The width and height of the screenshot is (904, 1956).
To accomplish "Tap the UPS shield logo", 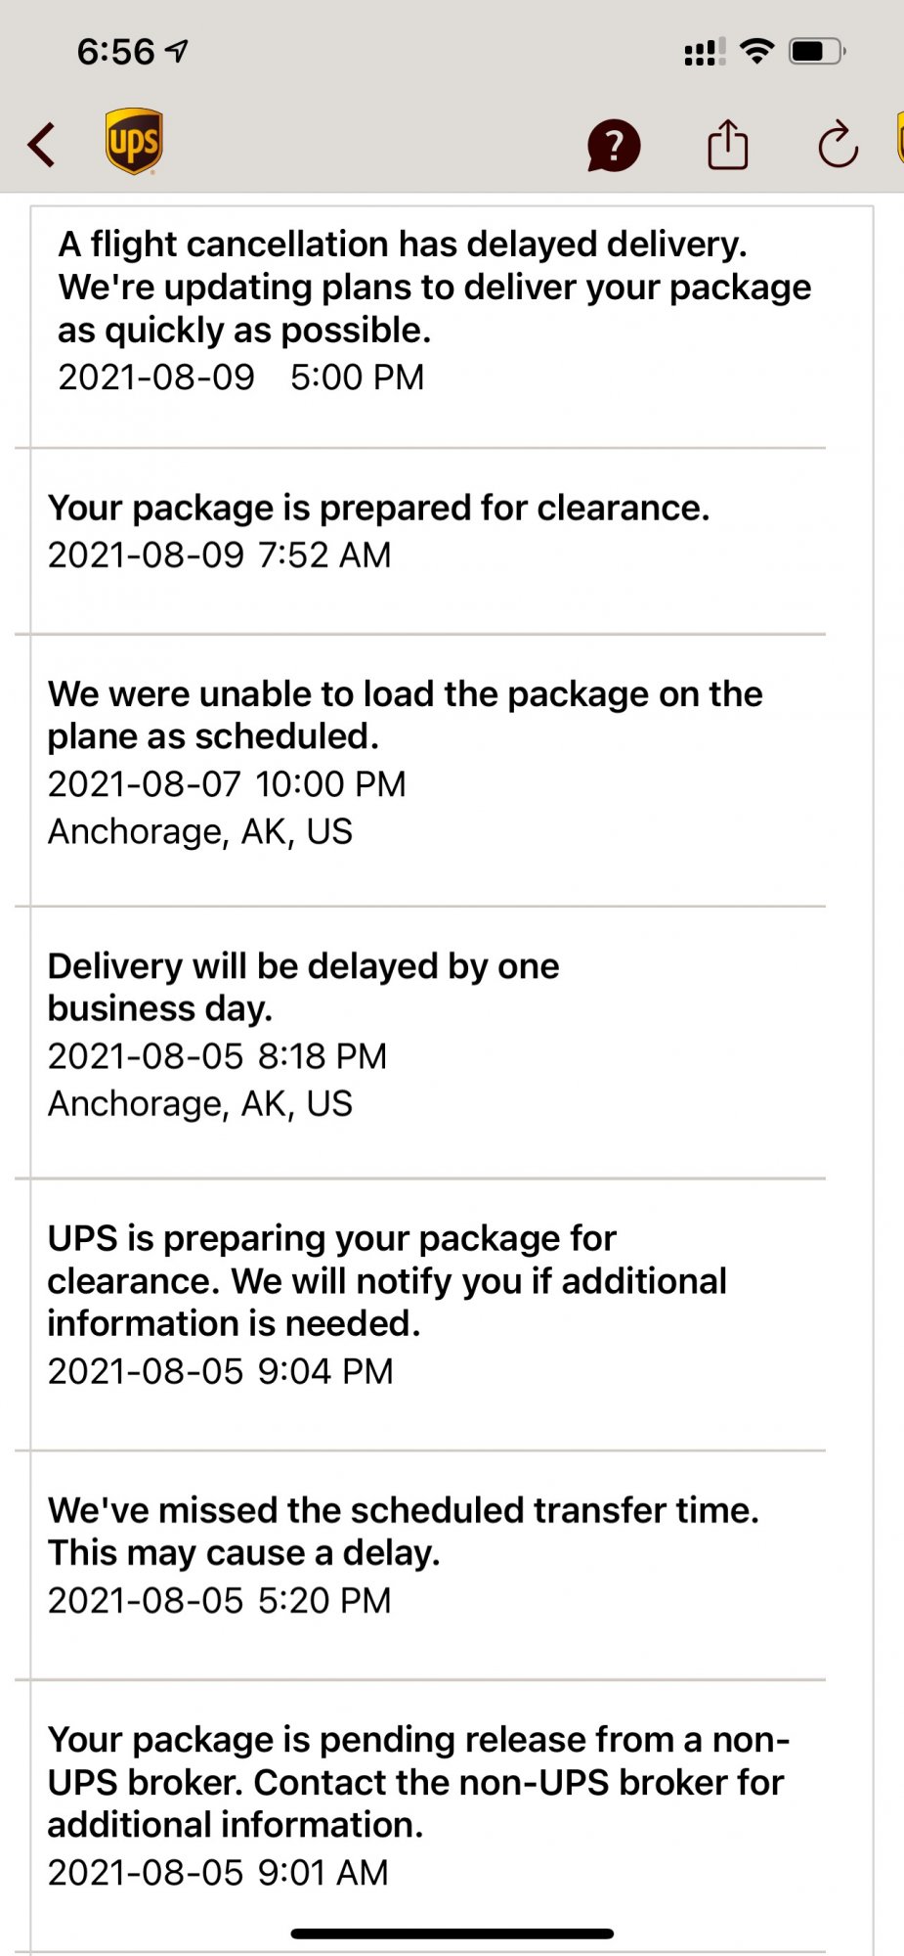I will (x=134, y=142).
